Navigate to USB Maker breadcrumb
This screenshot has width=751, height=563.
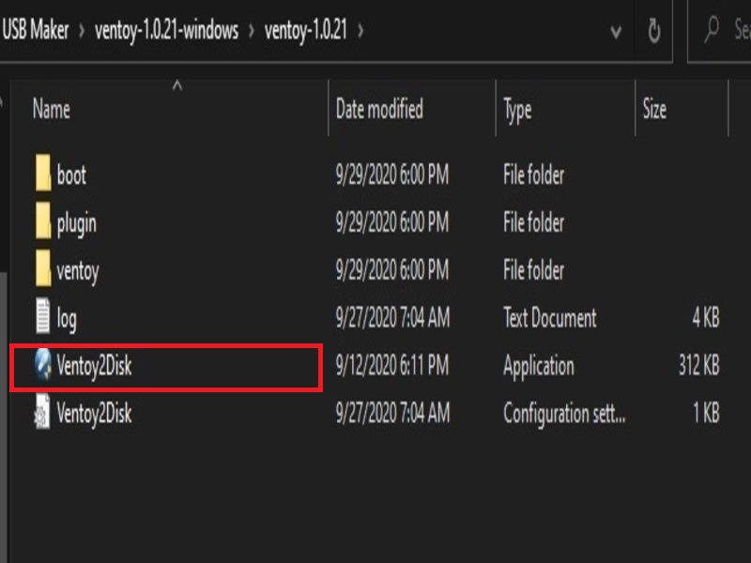pyautogui.click(x=36, y=30)
